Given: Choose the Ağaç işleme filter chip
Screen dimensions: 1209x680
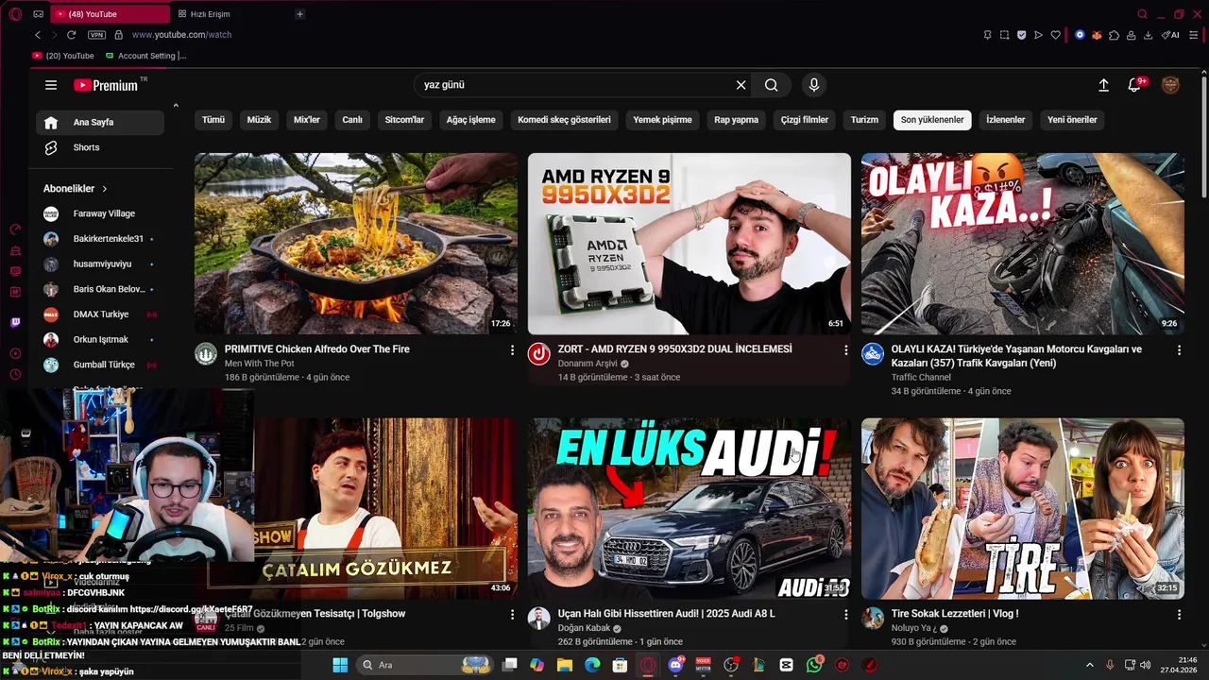Looking at the screenshot, I should 470,120.
